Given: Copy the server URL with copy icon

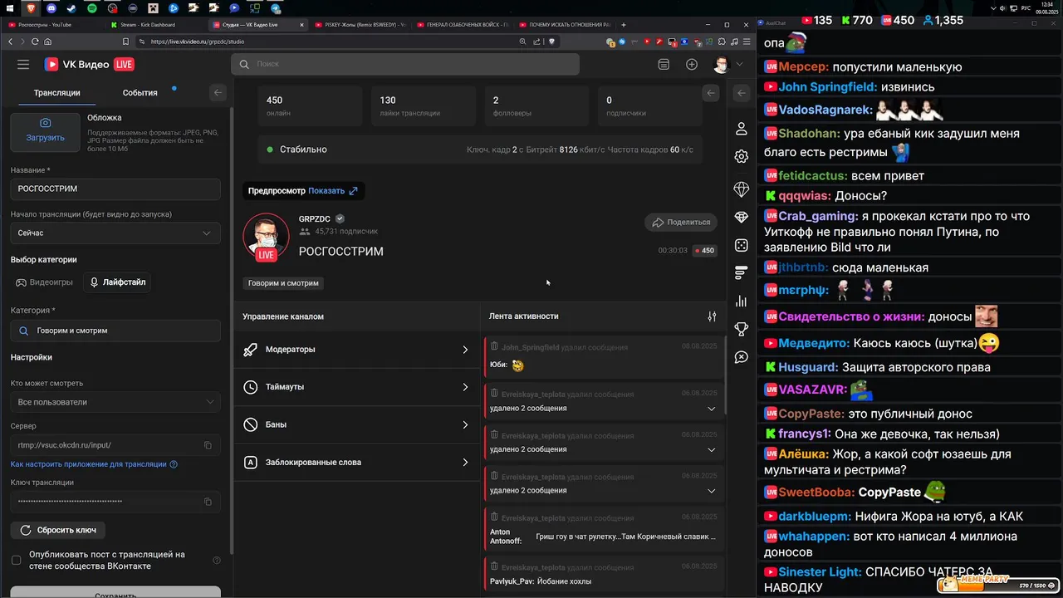Looking at the screenshot, I should [208, 445].
